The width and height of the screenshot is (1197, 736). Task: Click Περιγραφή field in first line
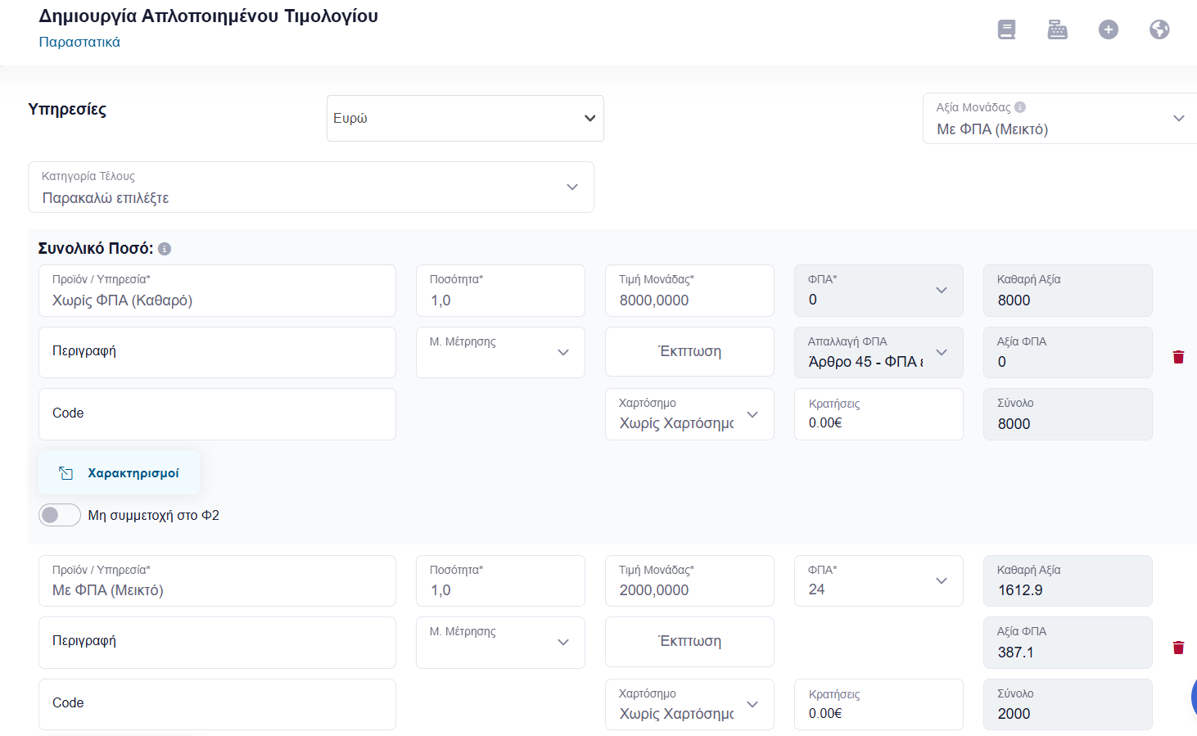click(x=217, y=352)
